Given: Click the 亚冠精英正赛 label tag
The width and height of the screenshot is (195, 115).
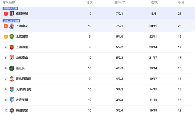Looking at the screenshot, I should coord(10,9).
